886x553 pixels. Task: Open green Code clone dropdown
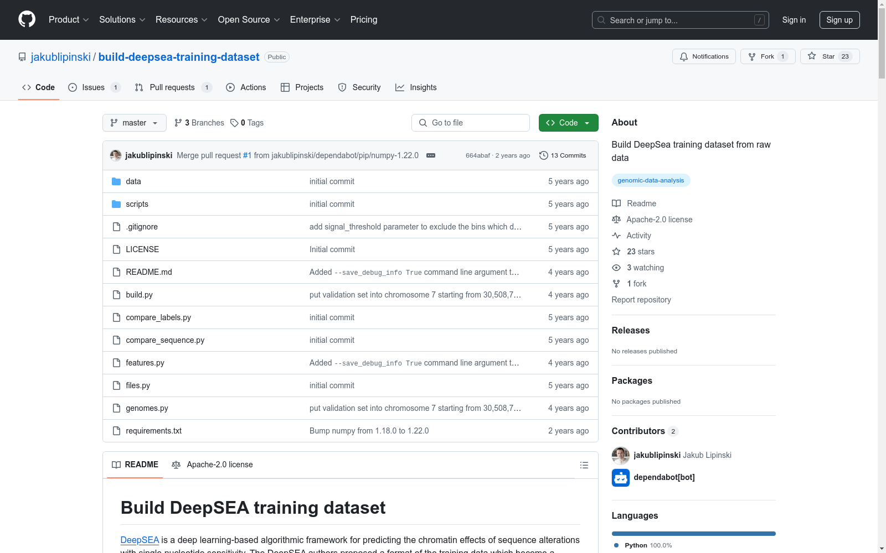coord(568,123)
